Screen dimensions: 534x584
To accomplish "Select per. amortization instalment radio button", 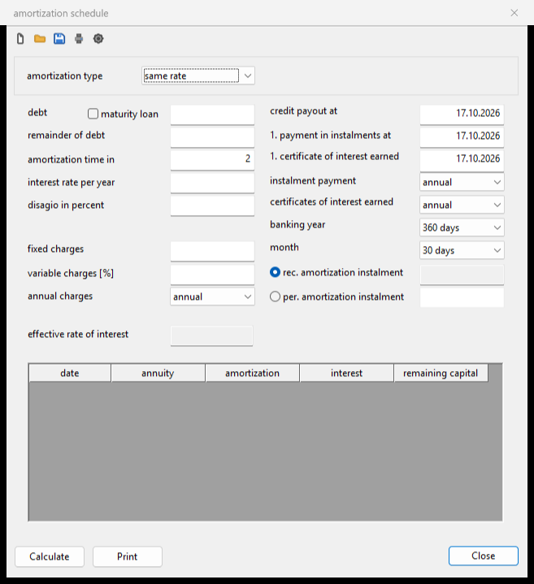I will [275, 296].
